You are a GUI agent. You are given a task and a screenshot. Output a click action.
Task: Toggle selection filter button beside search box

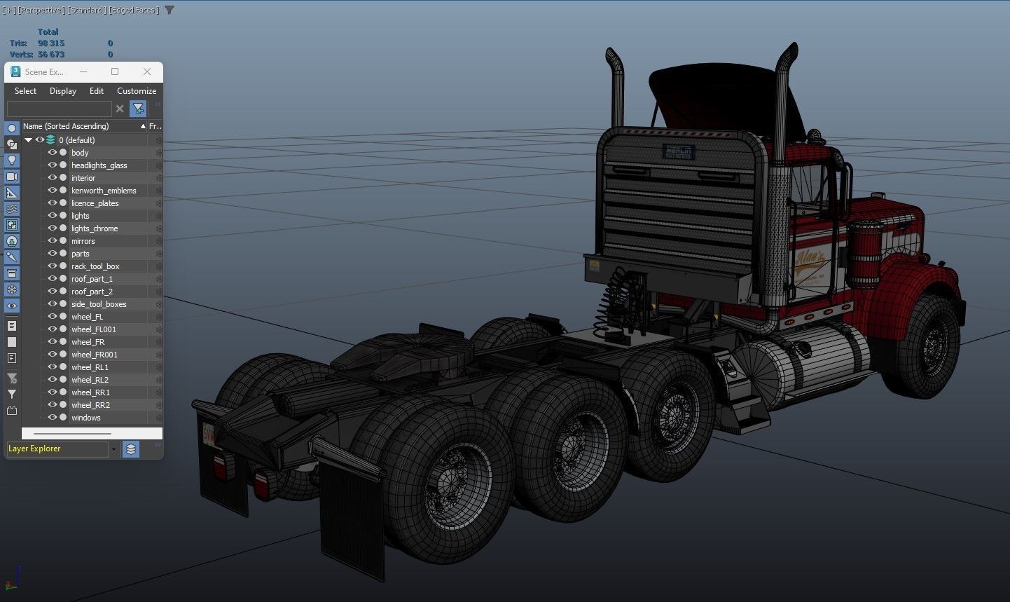click(x=138, y=109)
